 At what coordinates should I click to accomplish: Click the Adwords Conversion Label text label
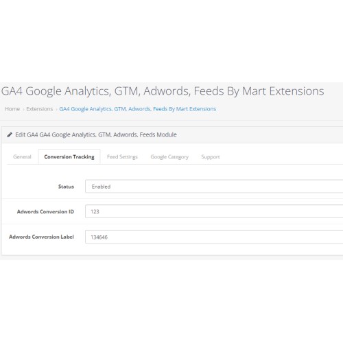(41, 237)
